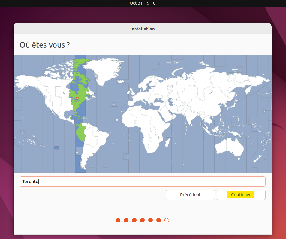Click the "Où êtes-vous ?" heading
This screenshot has width=286, height=239.
tap(45, 45)
